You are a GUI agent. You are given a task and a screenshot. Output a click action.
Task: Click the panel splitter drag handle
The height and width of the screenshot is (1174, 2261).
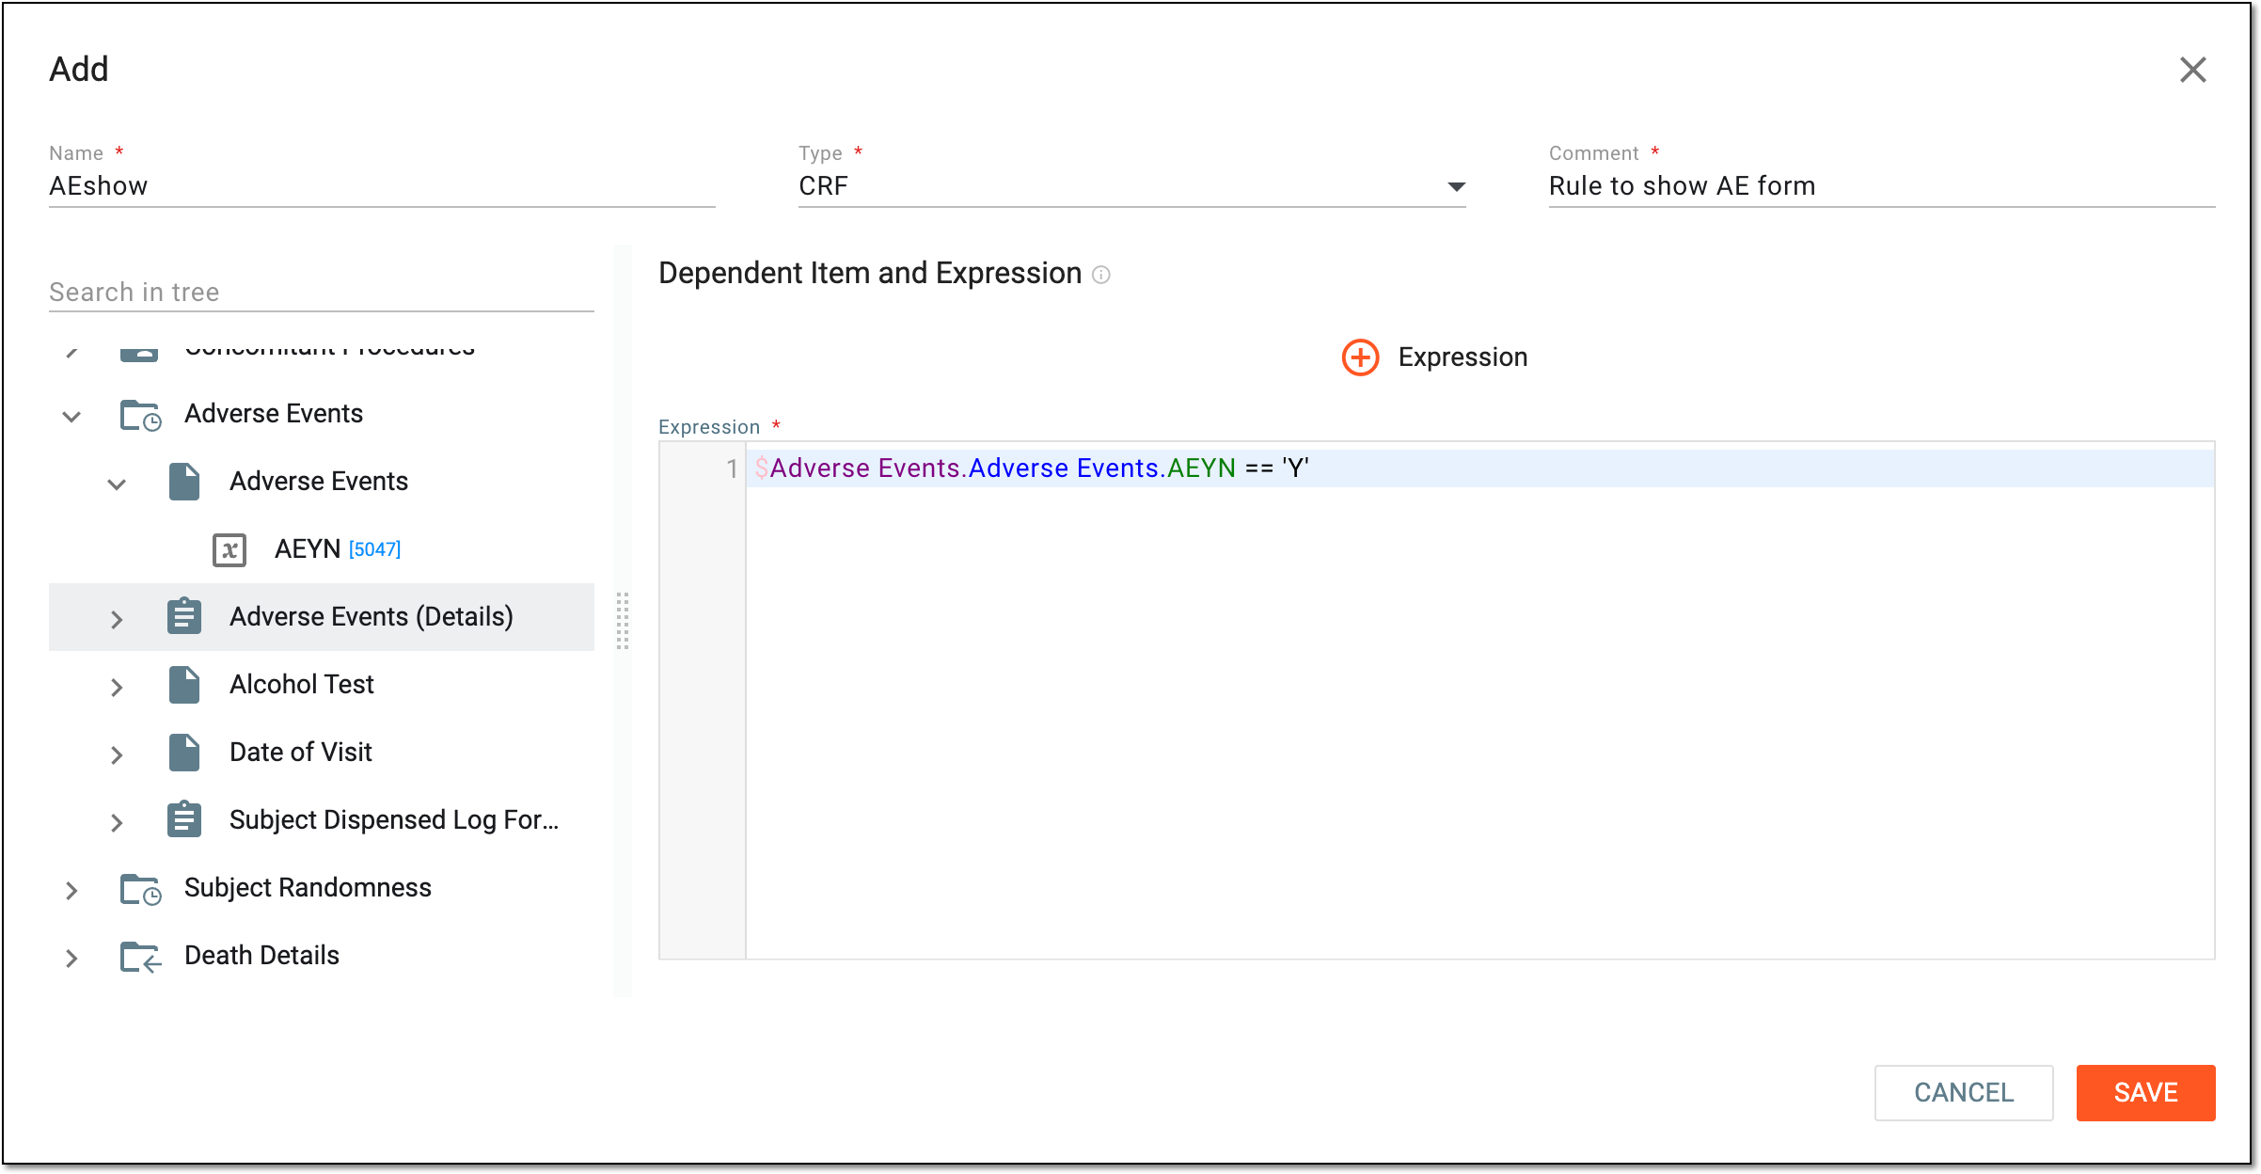623,621
